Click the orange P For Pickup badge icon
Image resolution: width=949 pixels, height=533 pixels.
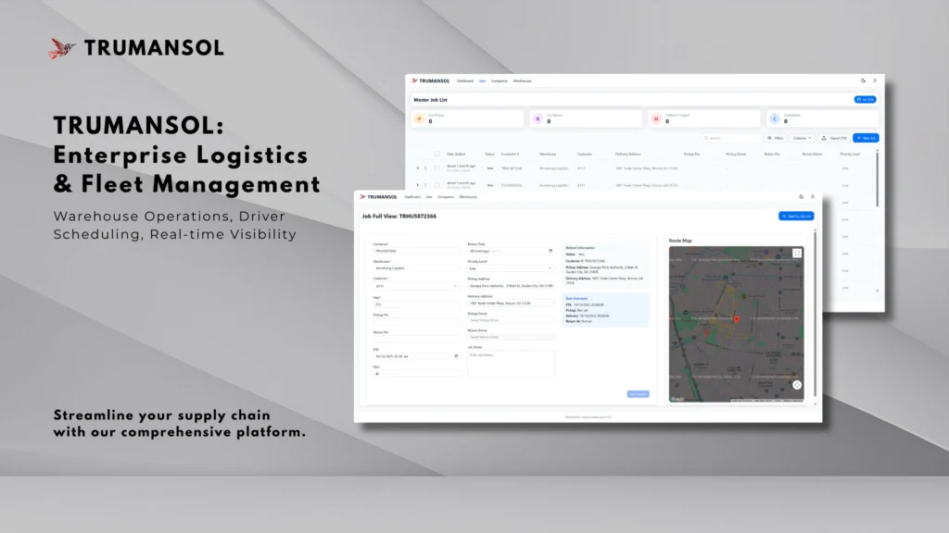coord(420,119)
